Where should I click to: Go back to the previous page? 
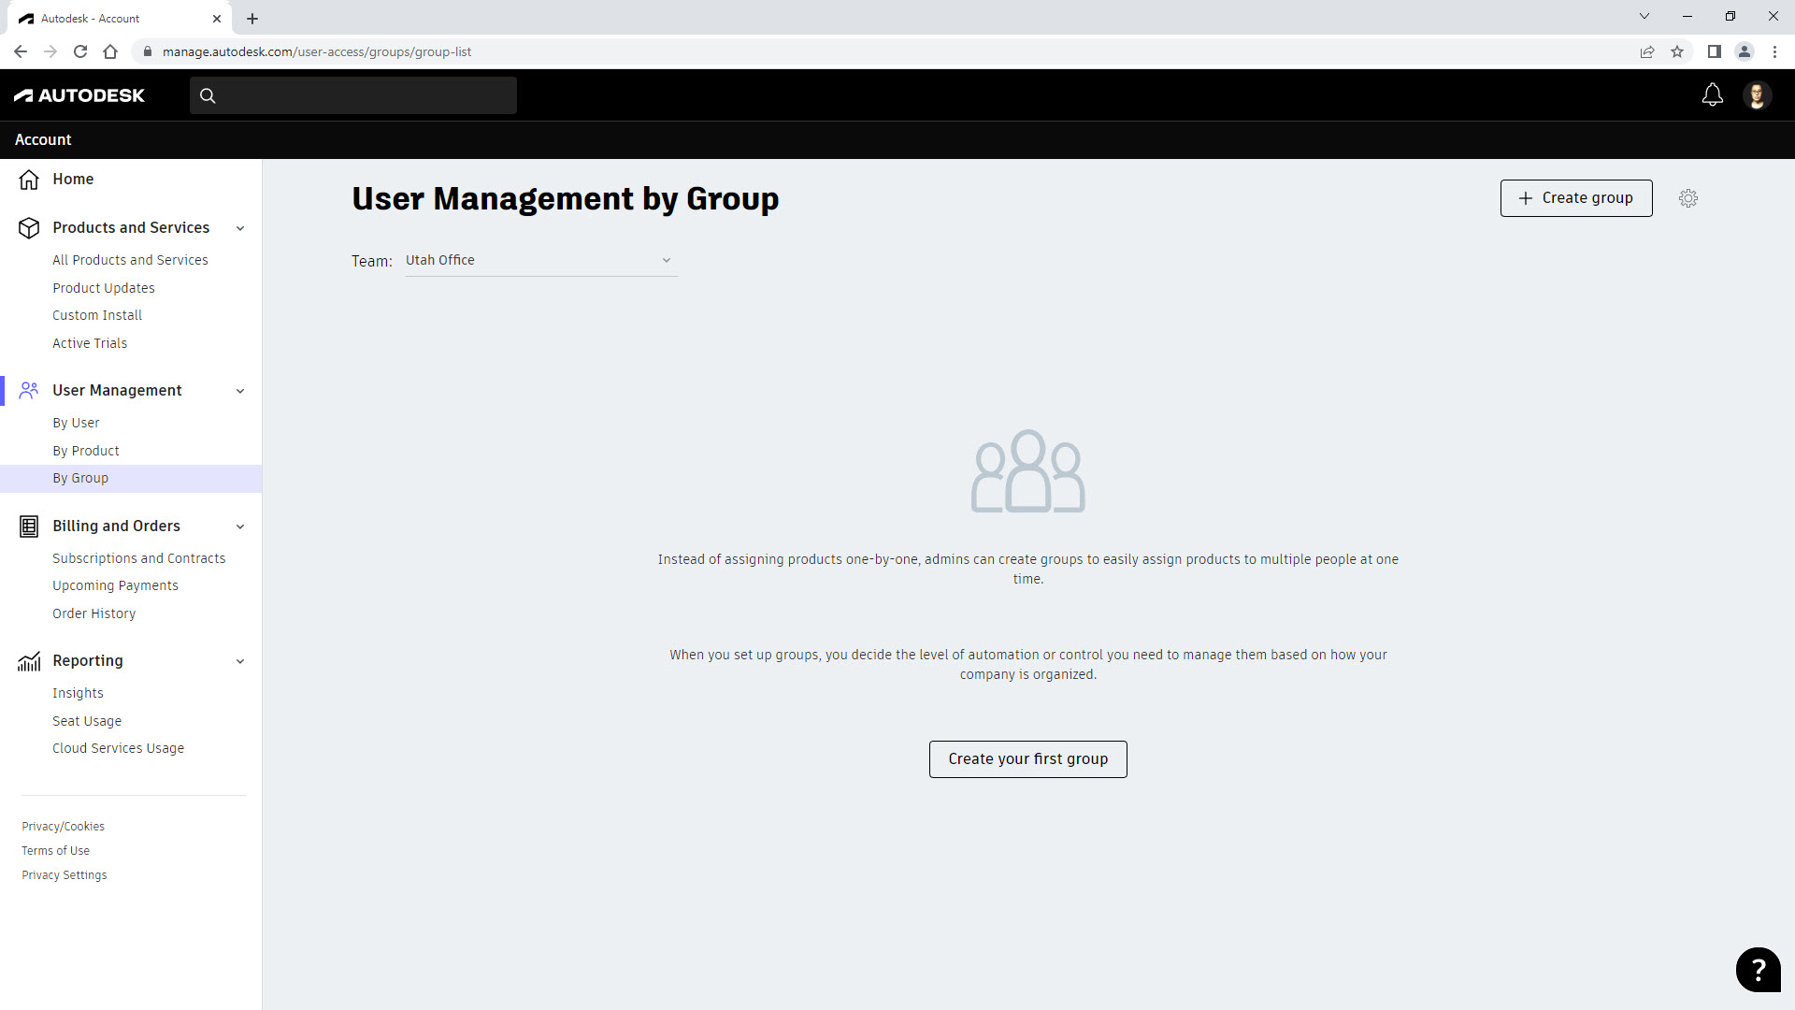tap(21, 51)
